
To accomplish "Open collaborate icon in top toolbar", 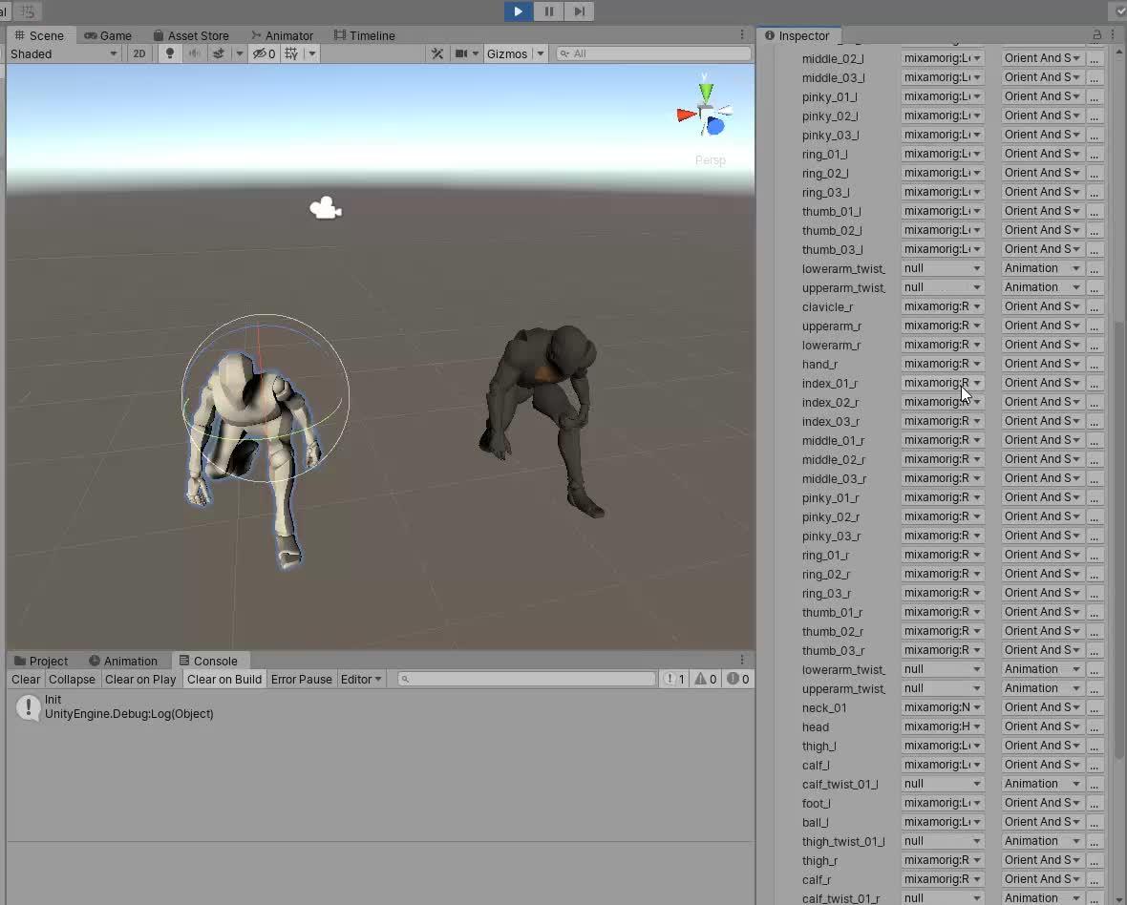I will (1119, 11).
